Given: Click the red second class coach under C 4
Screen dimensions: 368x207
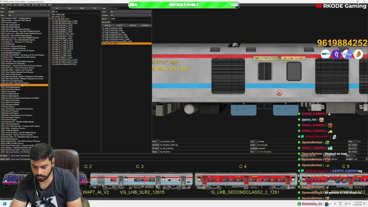Looking at the screenshot, I should coord(246,180).
